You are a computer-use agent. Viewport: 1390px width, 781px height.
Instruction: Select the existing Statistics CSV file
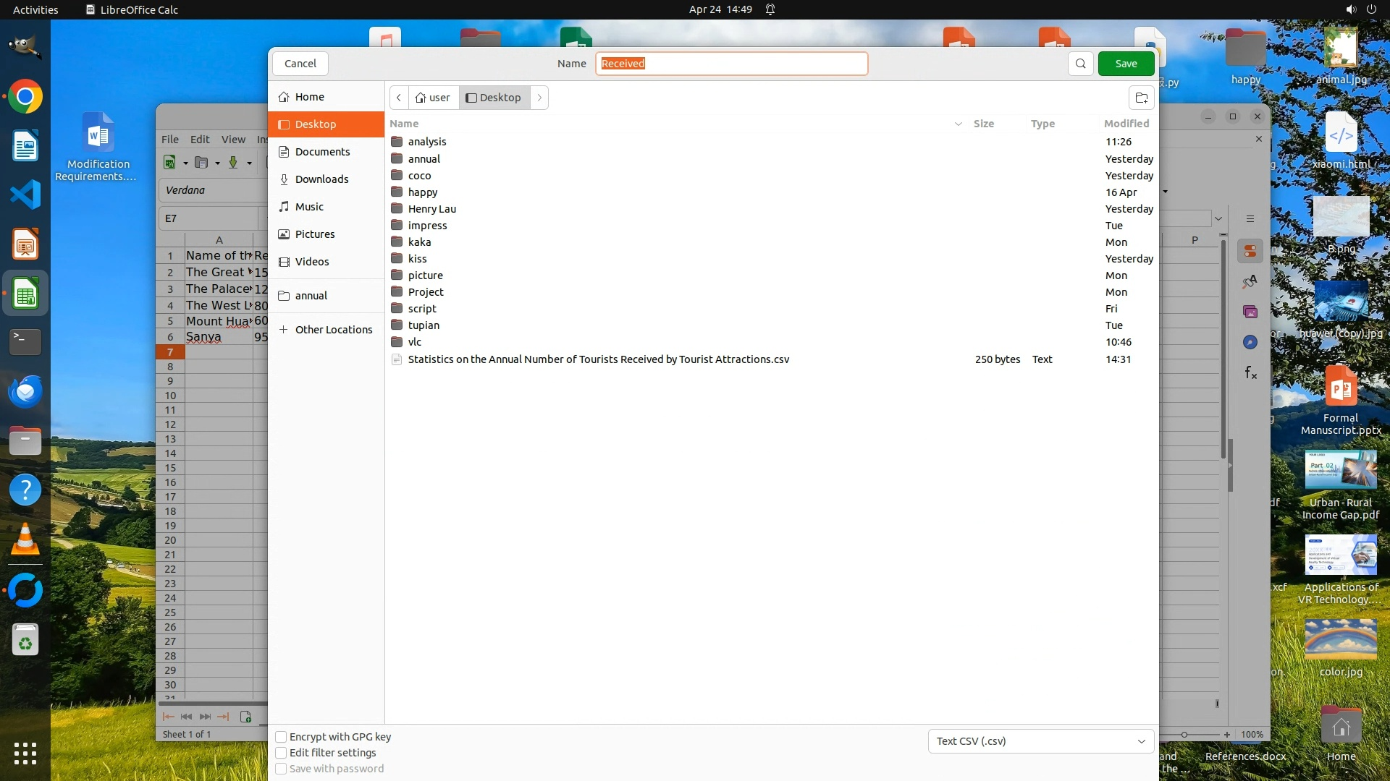[x=598, y=359]
